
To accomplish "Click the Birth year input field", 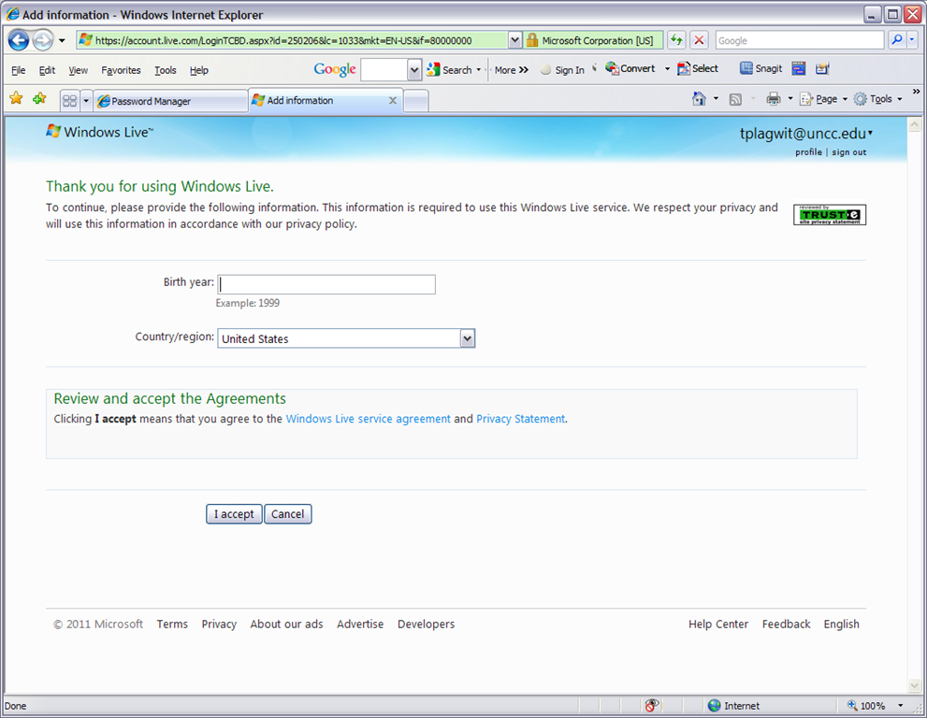I will [x=326, y=284].
